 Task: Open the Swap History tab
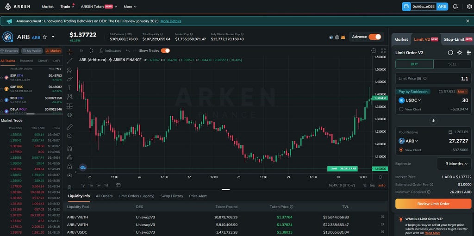(x=172, y=196)
